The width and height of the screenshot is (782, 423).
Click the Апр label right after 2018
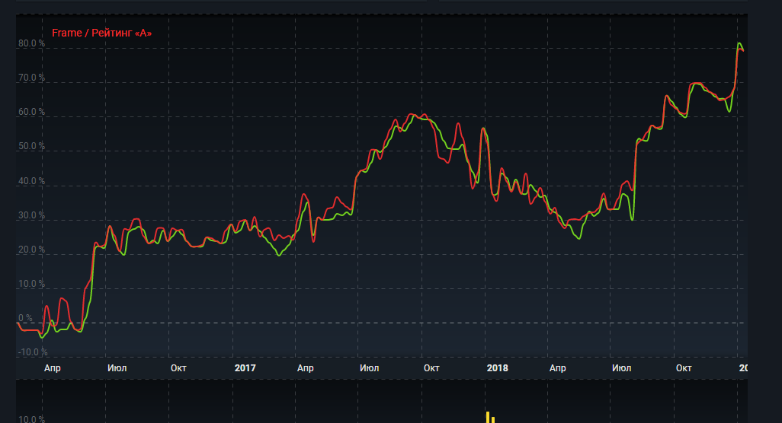click(x=557, y=368)
